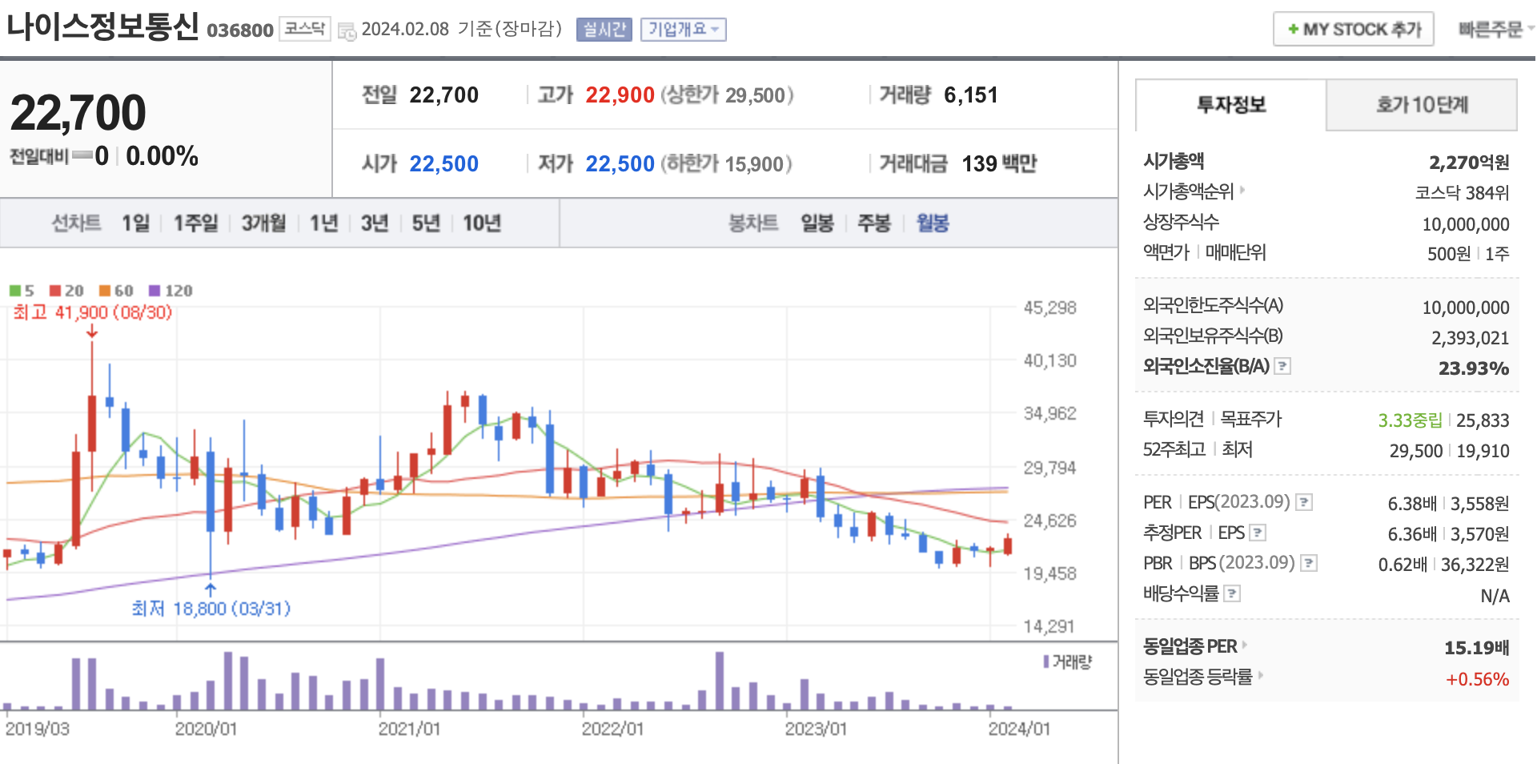Click the 시가 value 22,500

(443, 164)
